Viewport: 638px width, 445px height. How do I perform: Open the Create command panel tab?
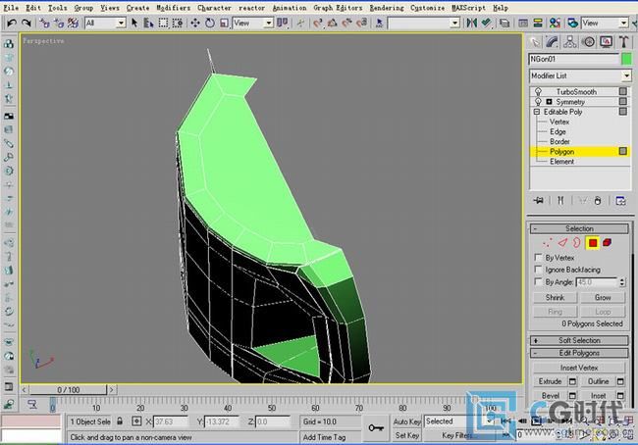coord(535,42)
